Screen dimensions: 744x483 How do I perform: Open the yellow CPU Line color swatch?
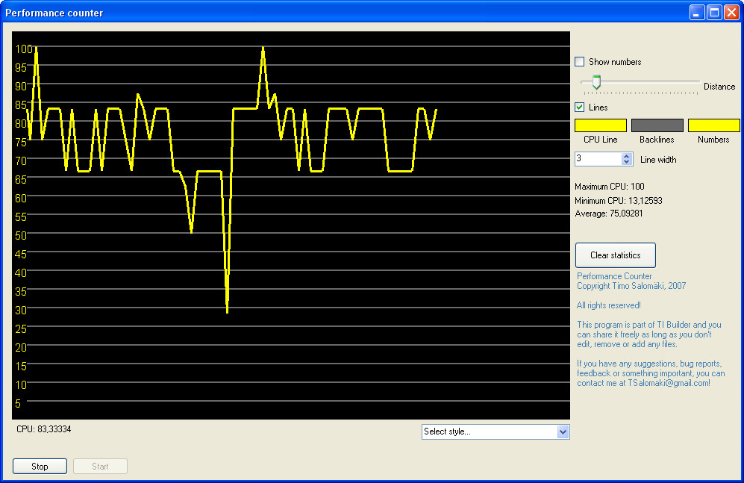point(601,125)
